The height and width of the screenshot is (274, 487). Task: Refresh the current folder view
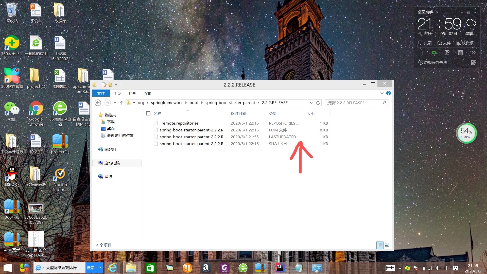point(318,103)
